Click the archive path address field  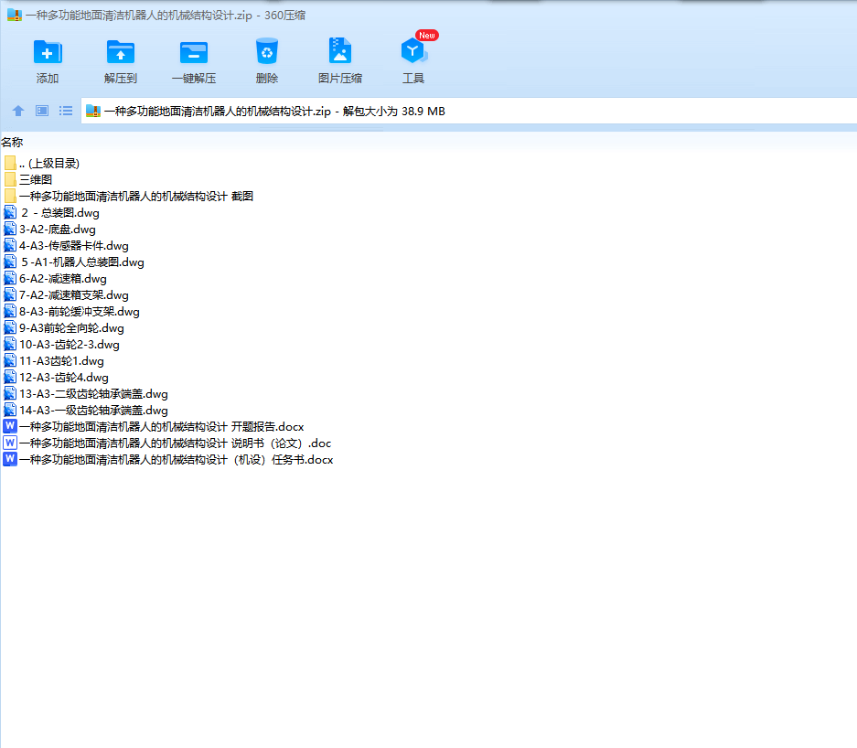point(469,111)
